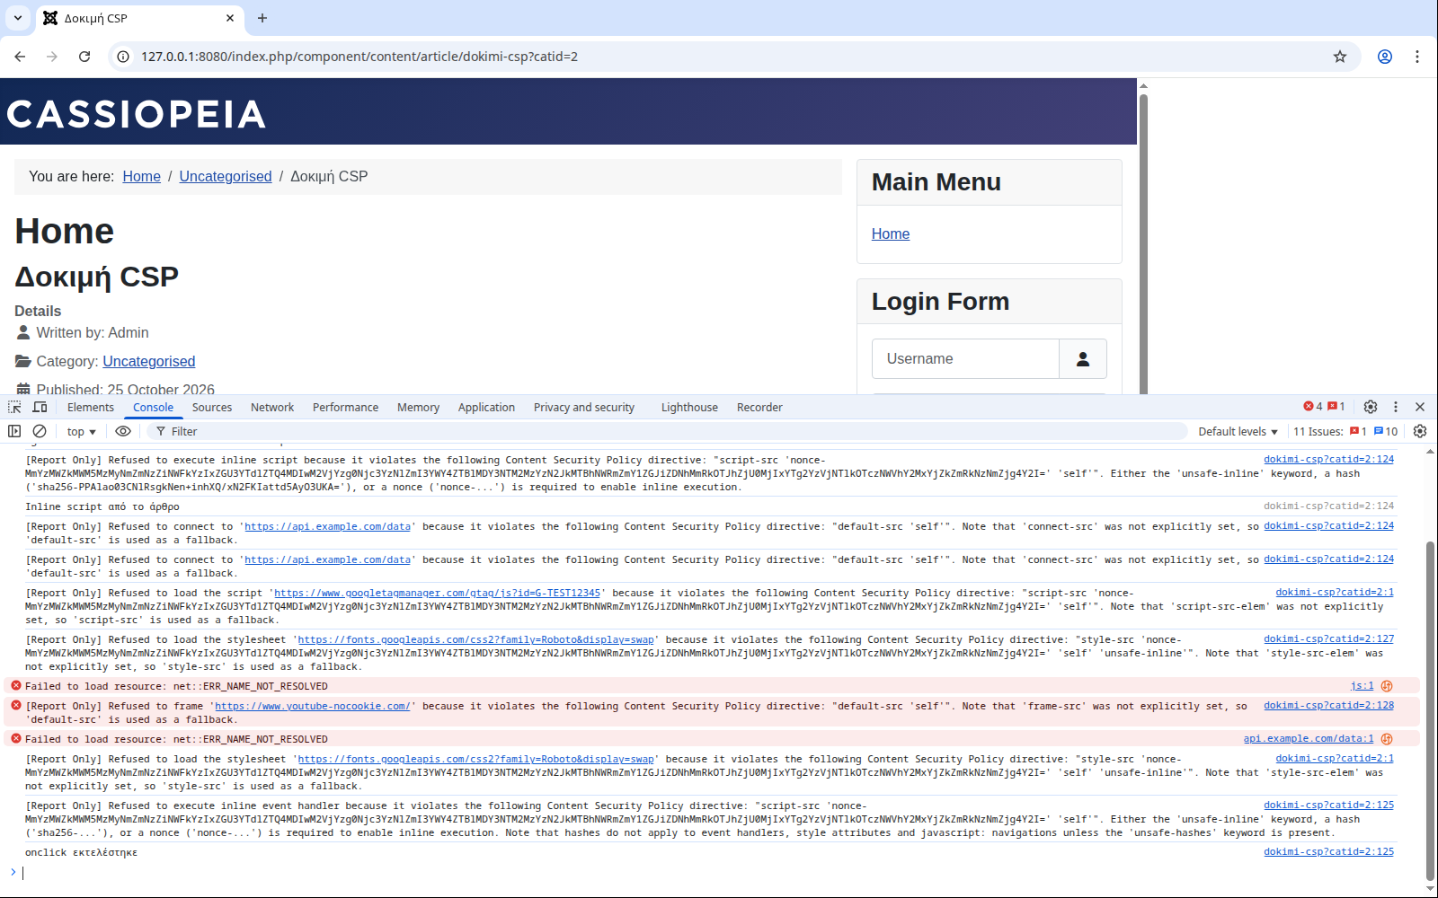
Task: Open the console settings gear beside the issues count
Action: coord(1420,431)
